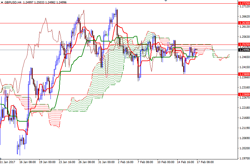Click the 1.21680 price scale value
The height and width of the screenshot is (164, 250).
coord(244,118)
